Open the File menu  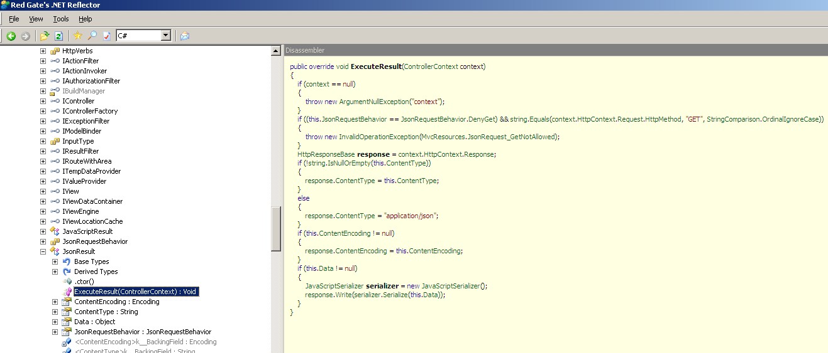pos(14,19)
